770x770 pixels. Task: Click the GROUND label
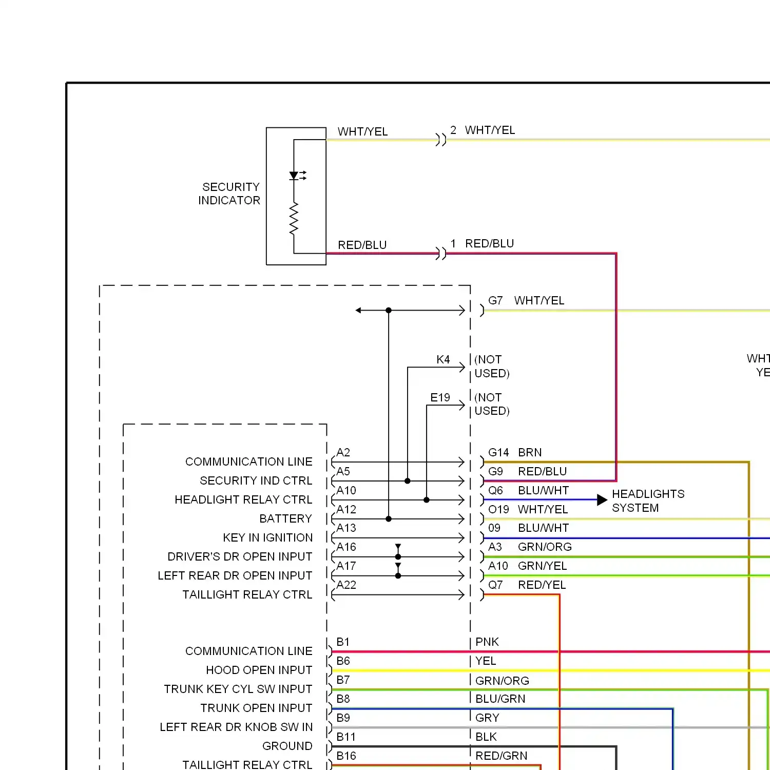[287, 746]
